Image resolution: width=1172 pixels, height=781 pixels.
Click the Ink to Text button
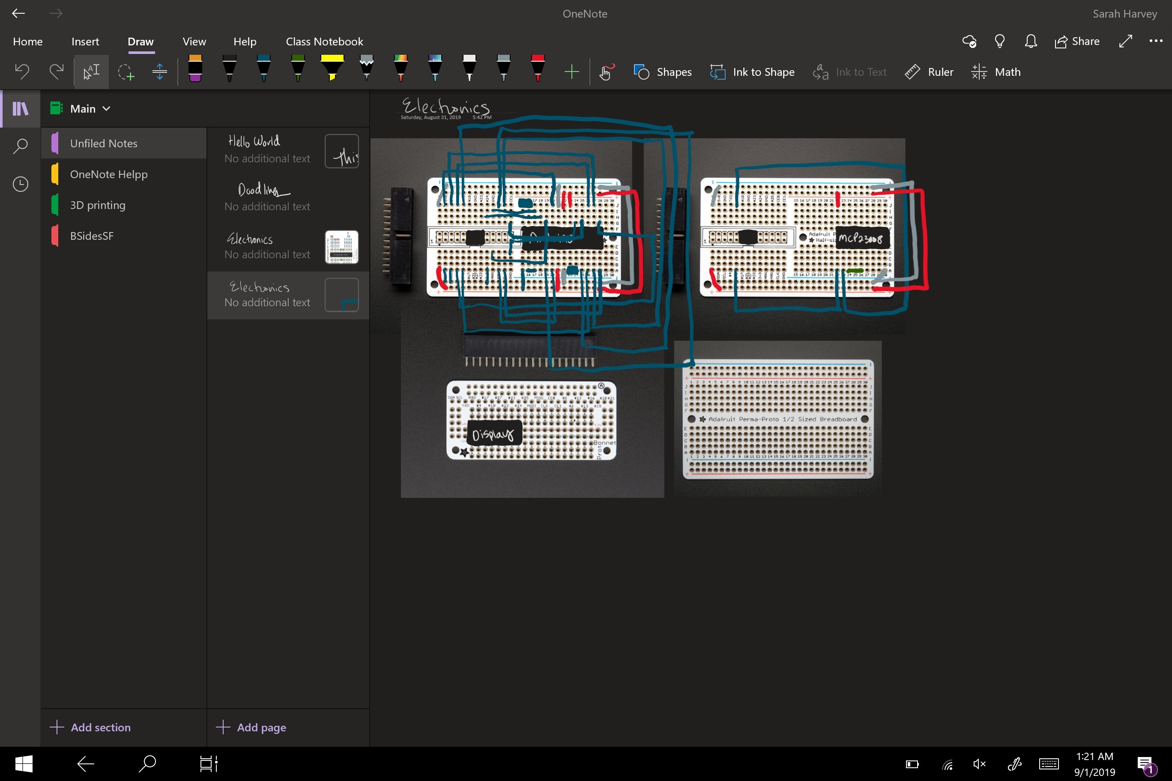[x=849, y=72]
